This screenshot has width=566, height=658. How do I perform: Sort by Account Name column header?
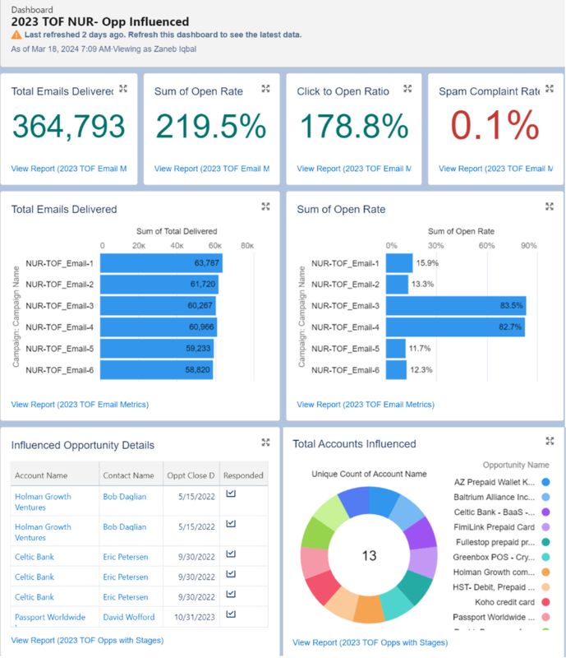(55, 475)
